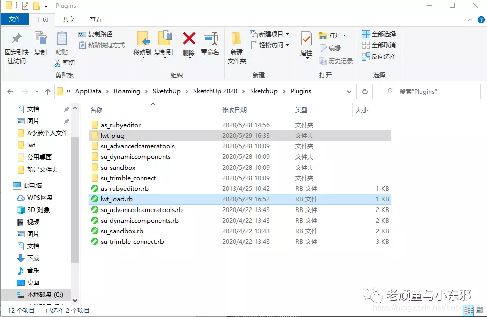487x317 pixels.
Task: Open recent locations dropdown arrow
Action: click(37, 92)
